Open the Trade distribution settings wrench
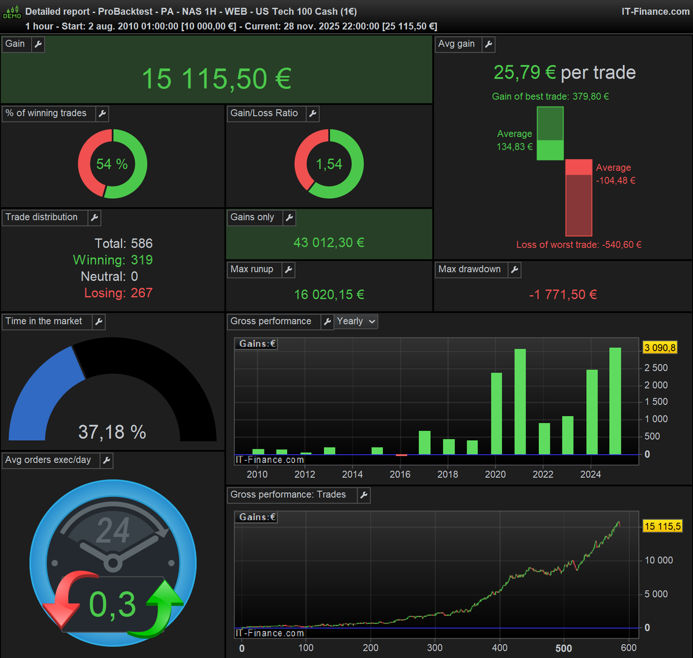 coord(94,218)
